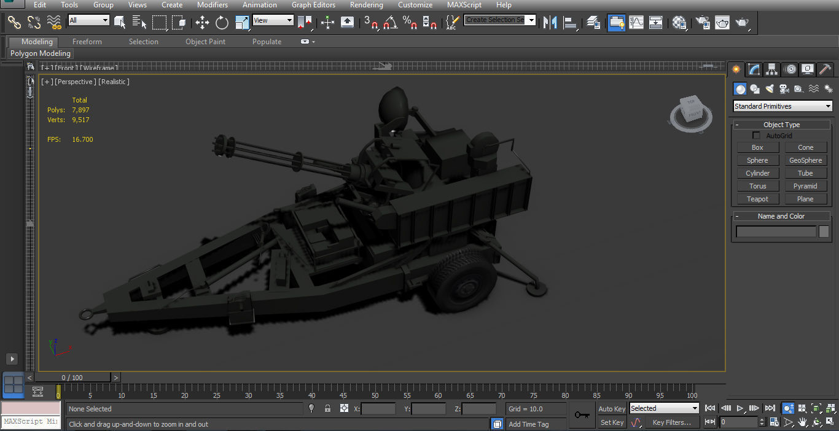Open the Manage Layers icon
Image resolution: width=839 pixels, height=431 pixels.
pyautogui.click(x=593, y=23)
